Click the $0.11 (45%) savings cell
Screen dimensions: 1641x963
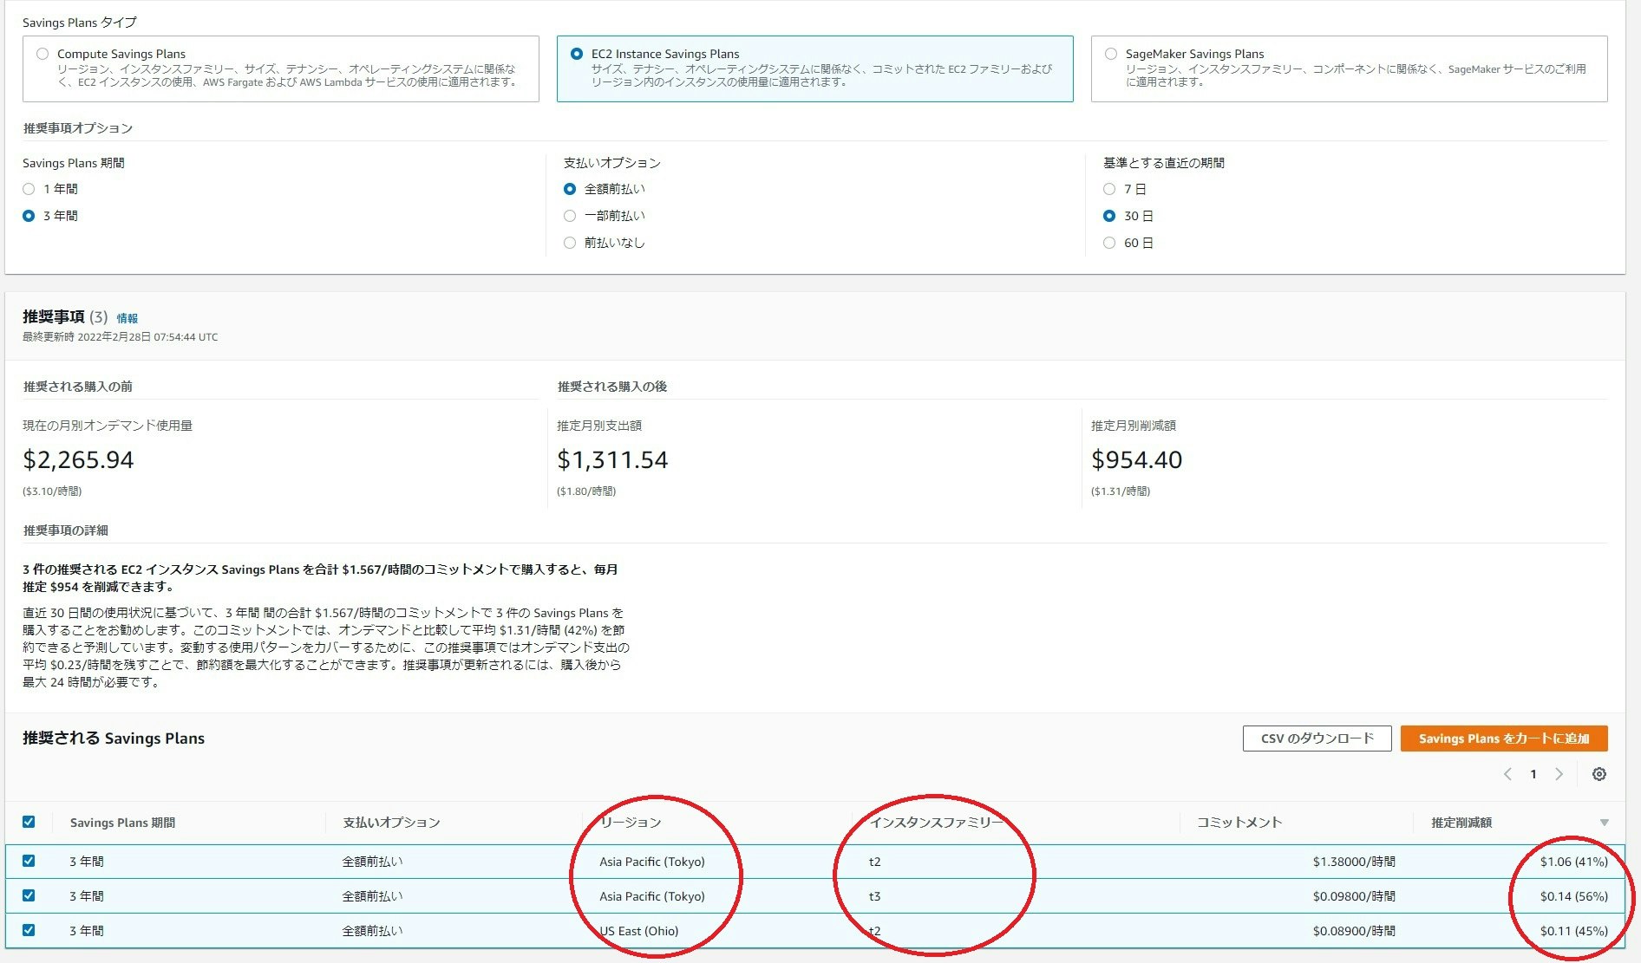click(1574, 931)
